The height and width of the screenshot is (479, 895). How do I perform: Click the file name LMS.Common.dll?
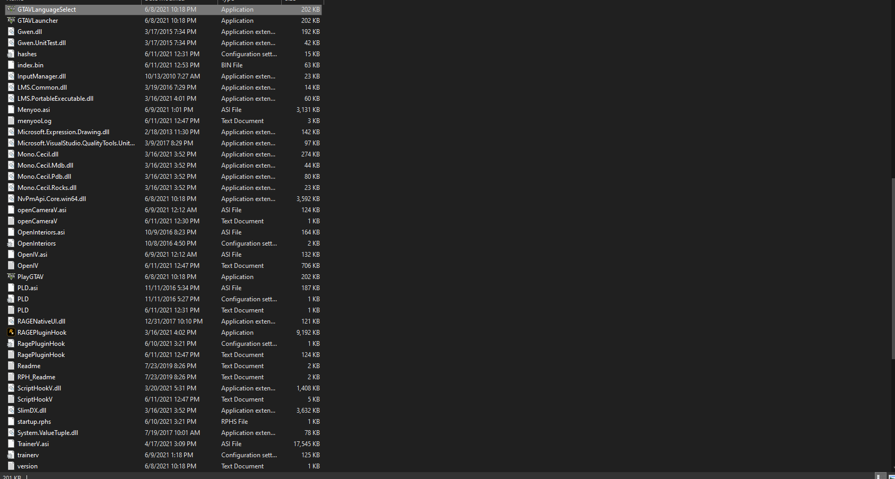42,88
